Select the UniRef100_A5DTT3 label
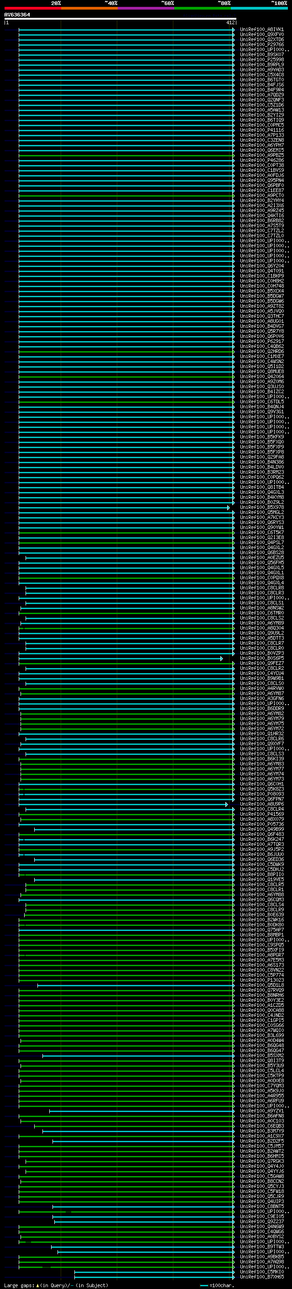This screenshot has width=292, height=1289. point(261,638)
